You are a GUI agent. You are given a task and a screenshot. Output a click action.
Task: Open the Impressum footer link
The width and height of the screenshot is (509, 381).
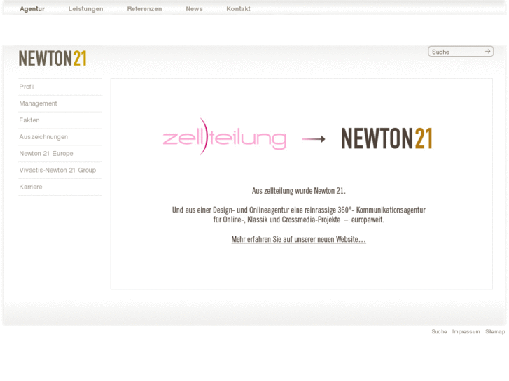(x=466, y=331)
